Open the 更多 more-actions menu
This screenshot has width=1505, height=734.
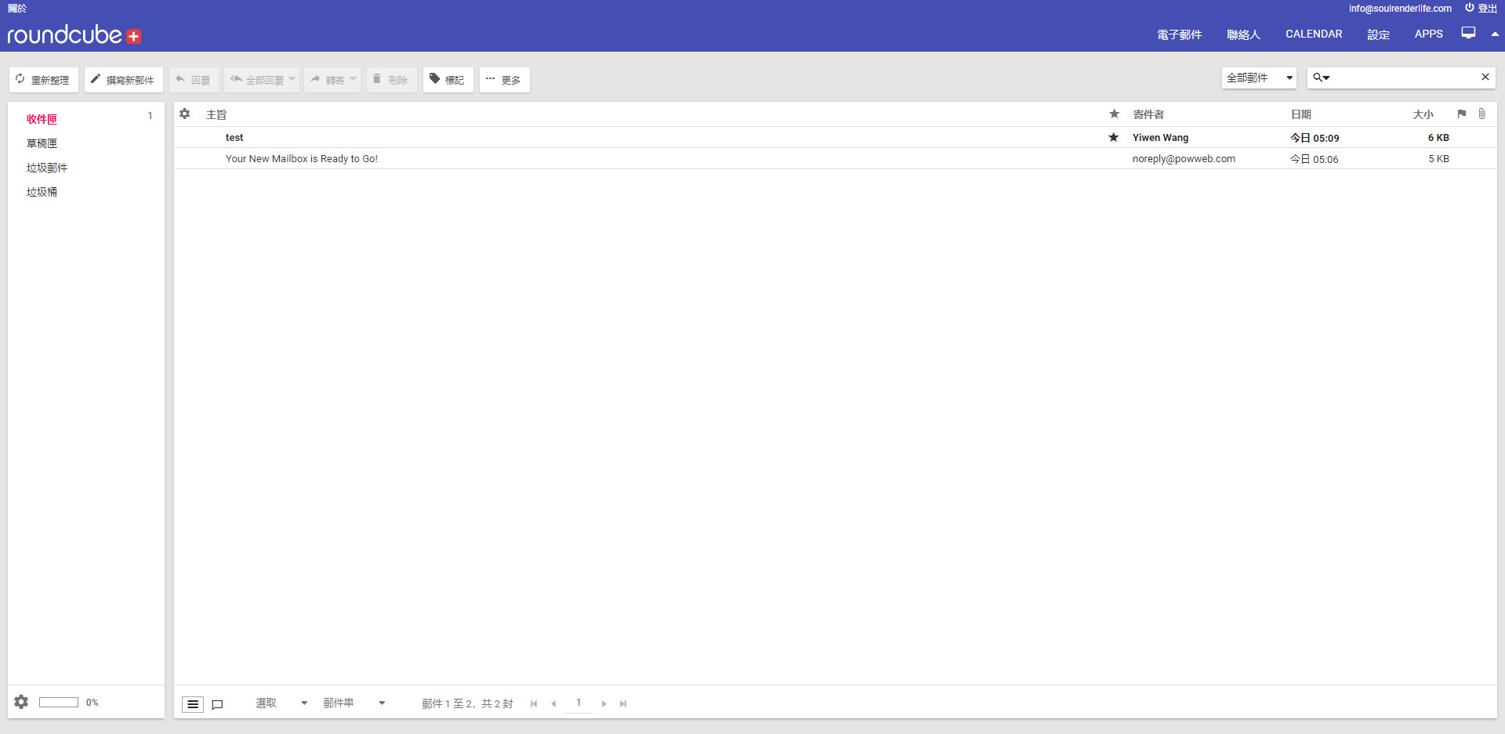(504, 80)
